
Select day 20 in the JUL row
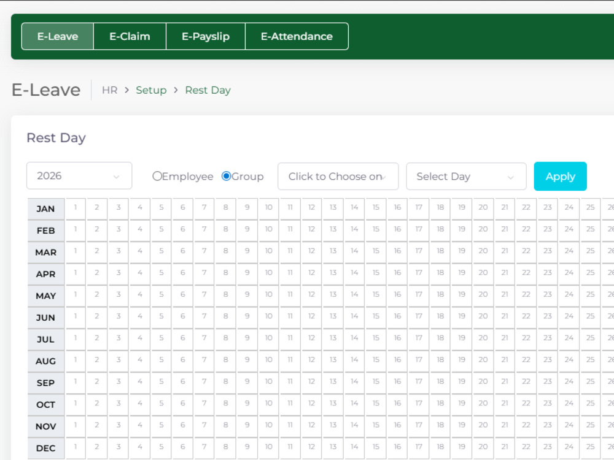pos(483,339)
